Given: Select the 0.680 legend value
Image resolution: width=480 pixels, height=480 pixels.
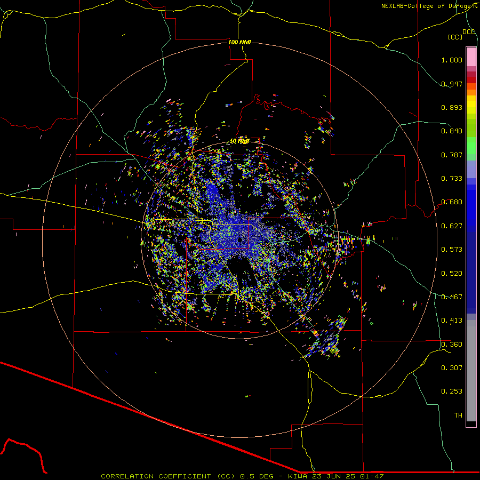Looking at the screenshot, I should 452,202.
